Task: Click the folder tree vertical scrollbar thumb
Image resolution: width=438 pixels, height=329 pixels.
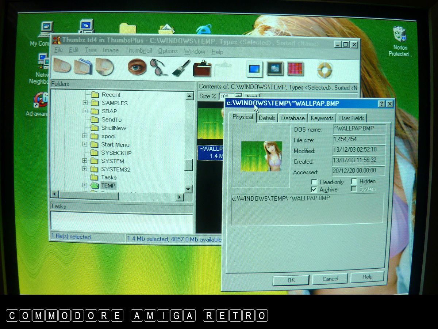Action: (x=189, y=165)
